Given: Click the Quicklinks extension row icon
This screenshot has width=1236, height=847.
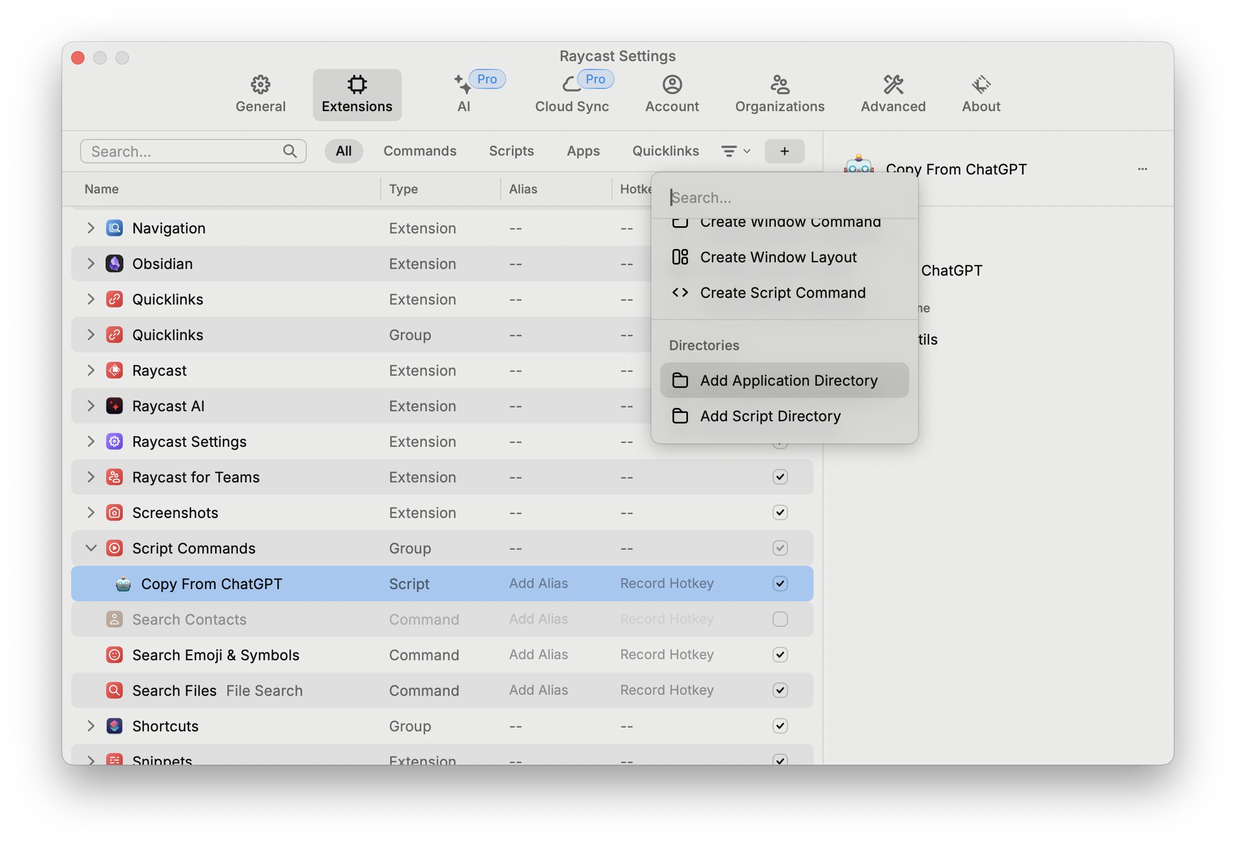Looking at the screenshot, I should [x=114, y=300].
